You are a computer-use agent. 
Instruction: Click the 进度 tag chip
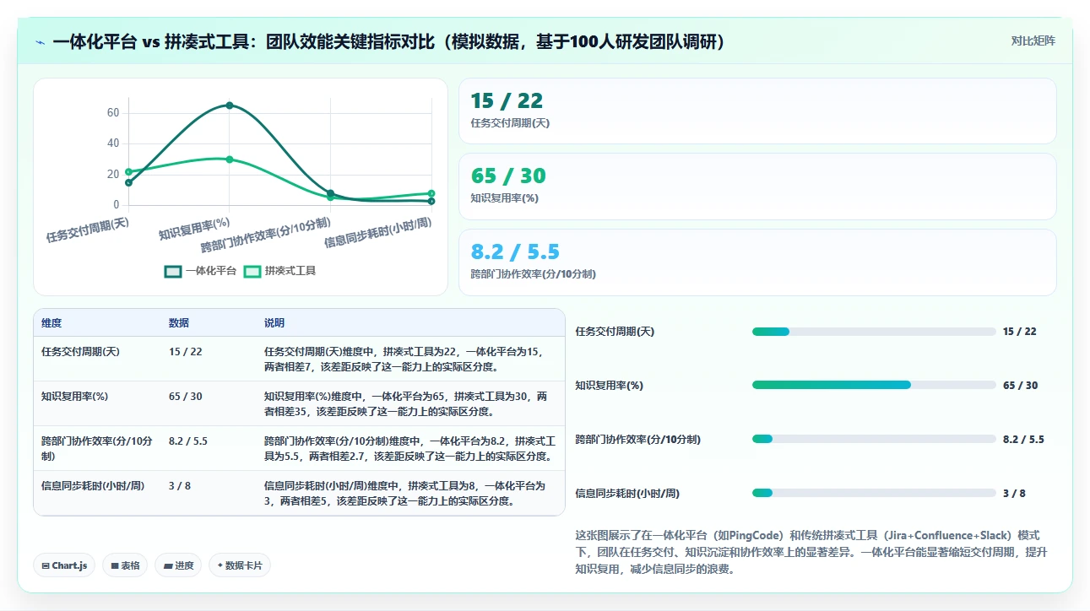click(x=178, y=565)
